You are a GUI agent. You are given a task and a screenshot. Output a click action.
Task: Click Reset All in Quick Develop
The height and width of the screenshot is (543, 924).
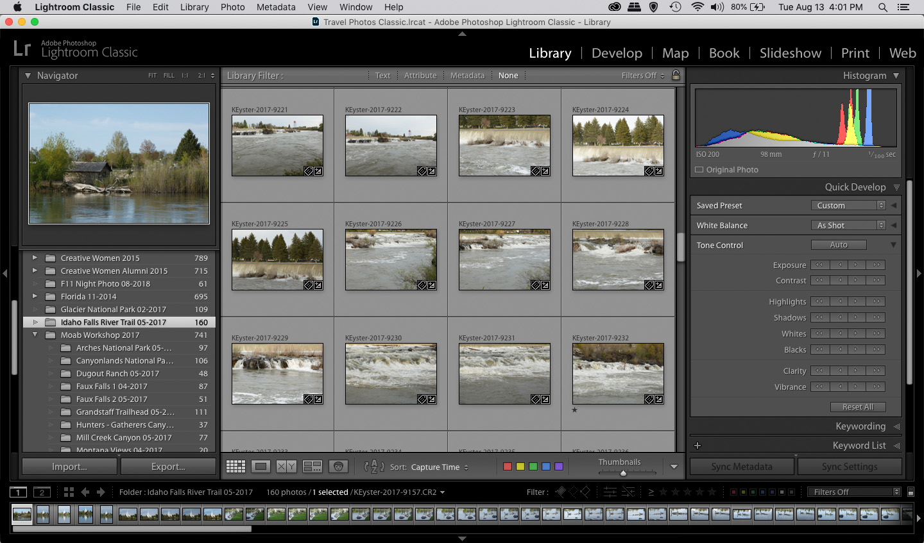[x=858, y=406]
